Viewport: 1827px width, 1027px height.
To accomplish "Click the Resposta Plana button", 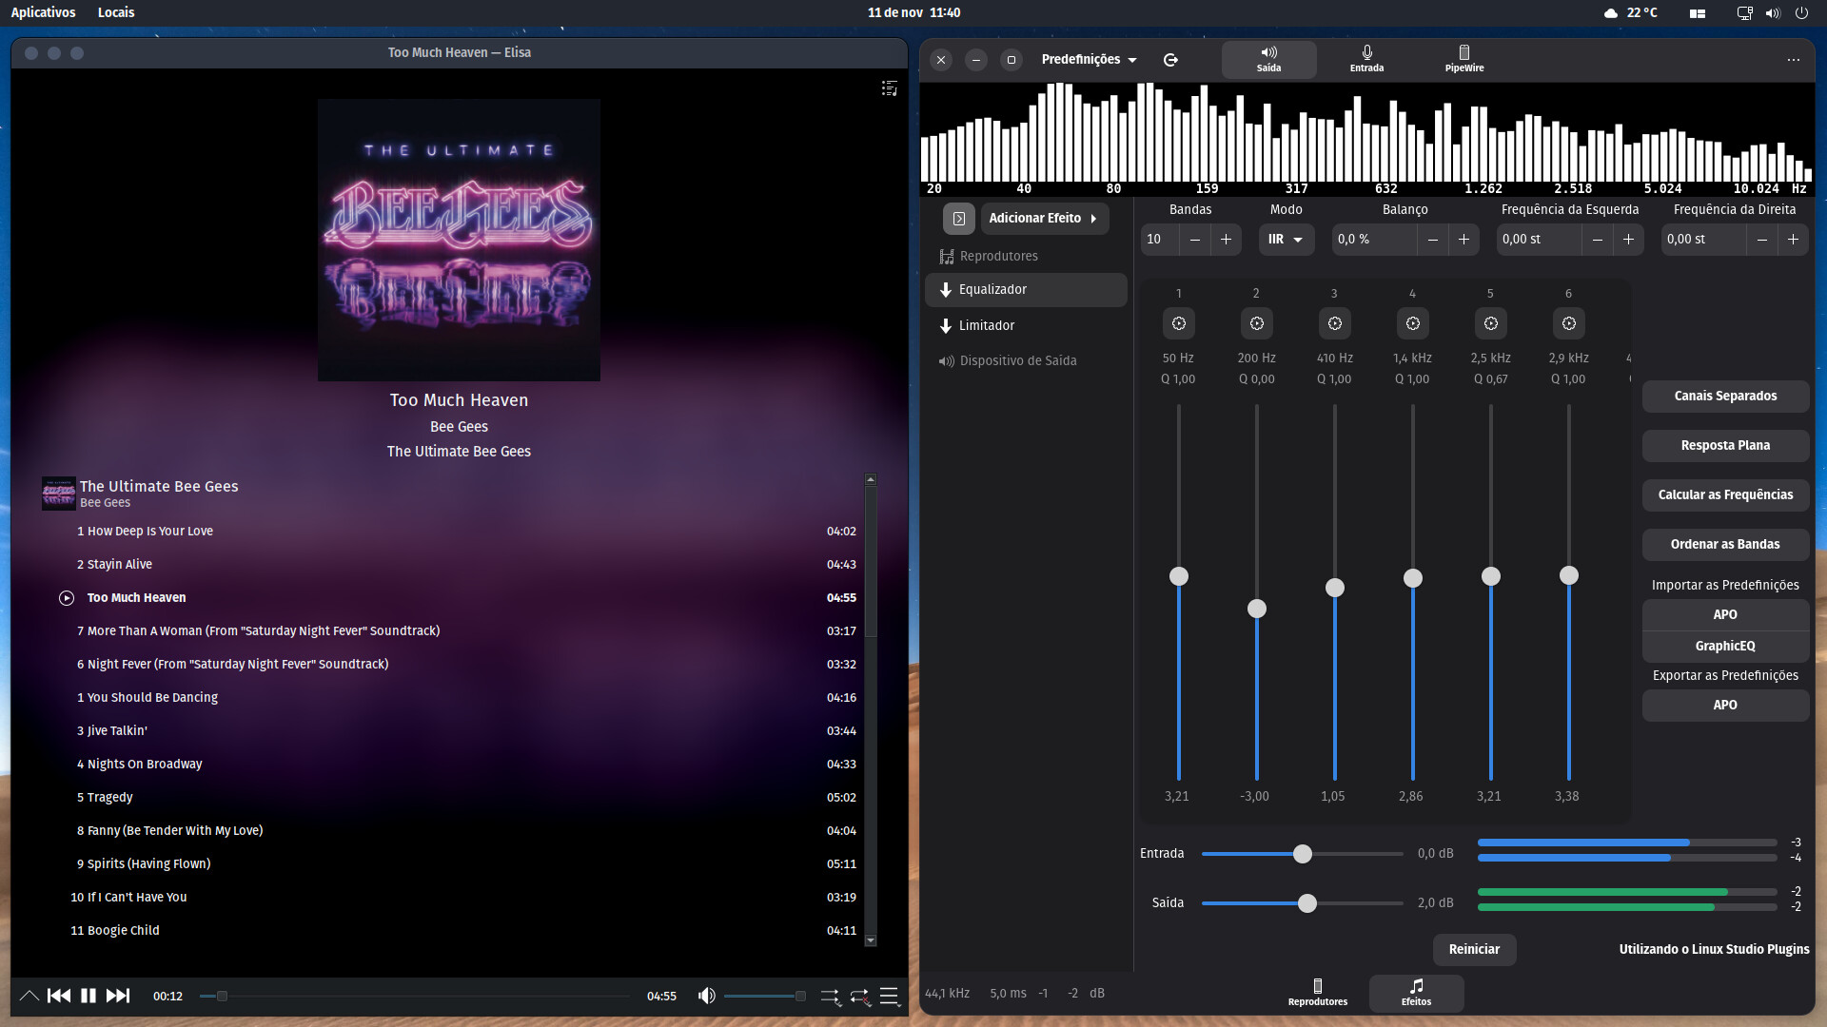I will (x=1724, y=446).
